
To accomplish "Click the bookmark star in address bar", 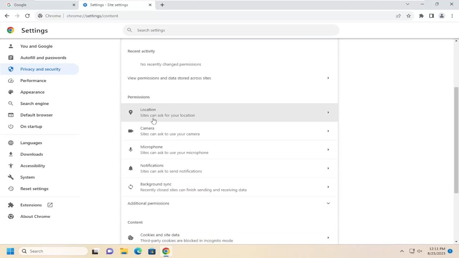I will click(x=408, y=16).
